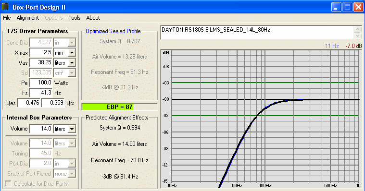Screen dimensions: 365x191
Task: Click the Qes field showing 0.476
Action: (x=29, y=103)
